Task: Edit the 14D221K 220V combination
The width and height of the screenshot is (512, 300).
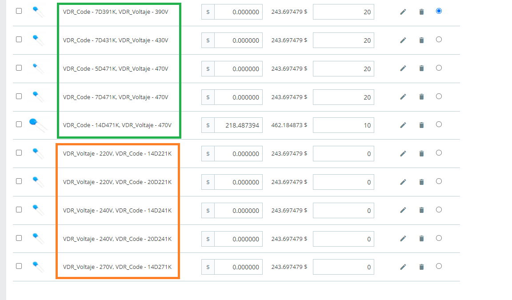Action: [403, 153]
